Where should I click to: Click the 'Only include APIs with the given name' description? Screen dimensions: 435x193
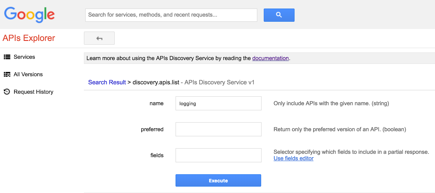click(331, 103)
